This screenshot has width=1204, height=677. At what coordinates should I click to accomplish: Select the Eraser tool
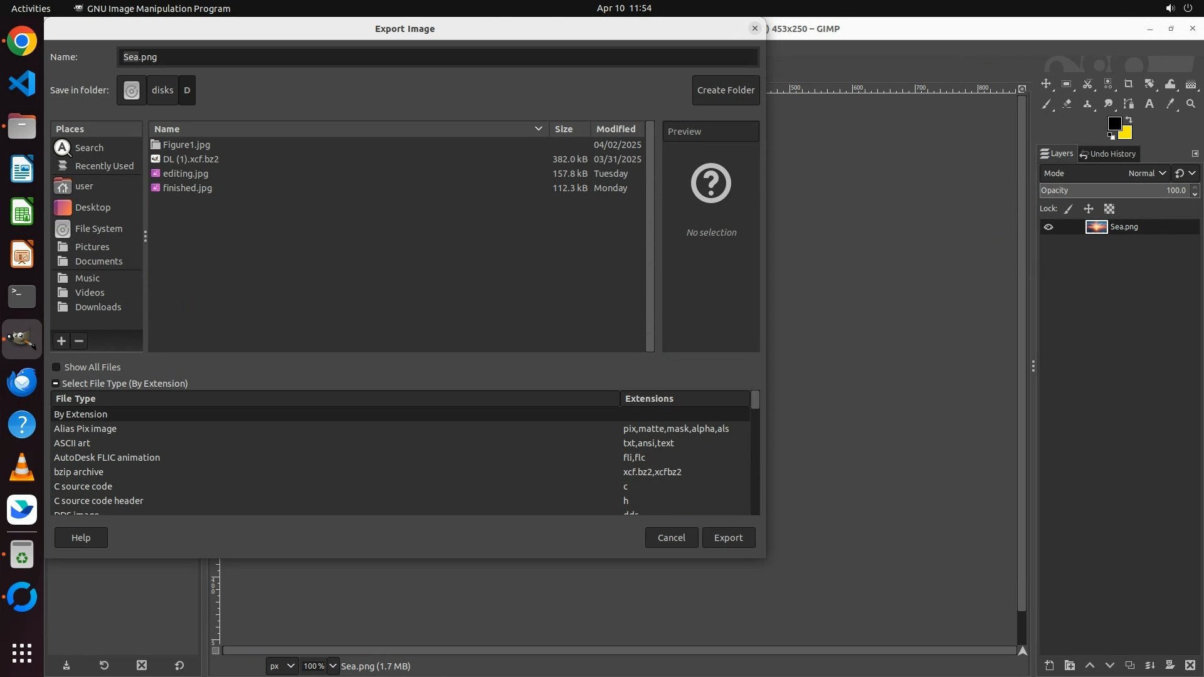click(1067, 104)
